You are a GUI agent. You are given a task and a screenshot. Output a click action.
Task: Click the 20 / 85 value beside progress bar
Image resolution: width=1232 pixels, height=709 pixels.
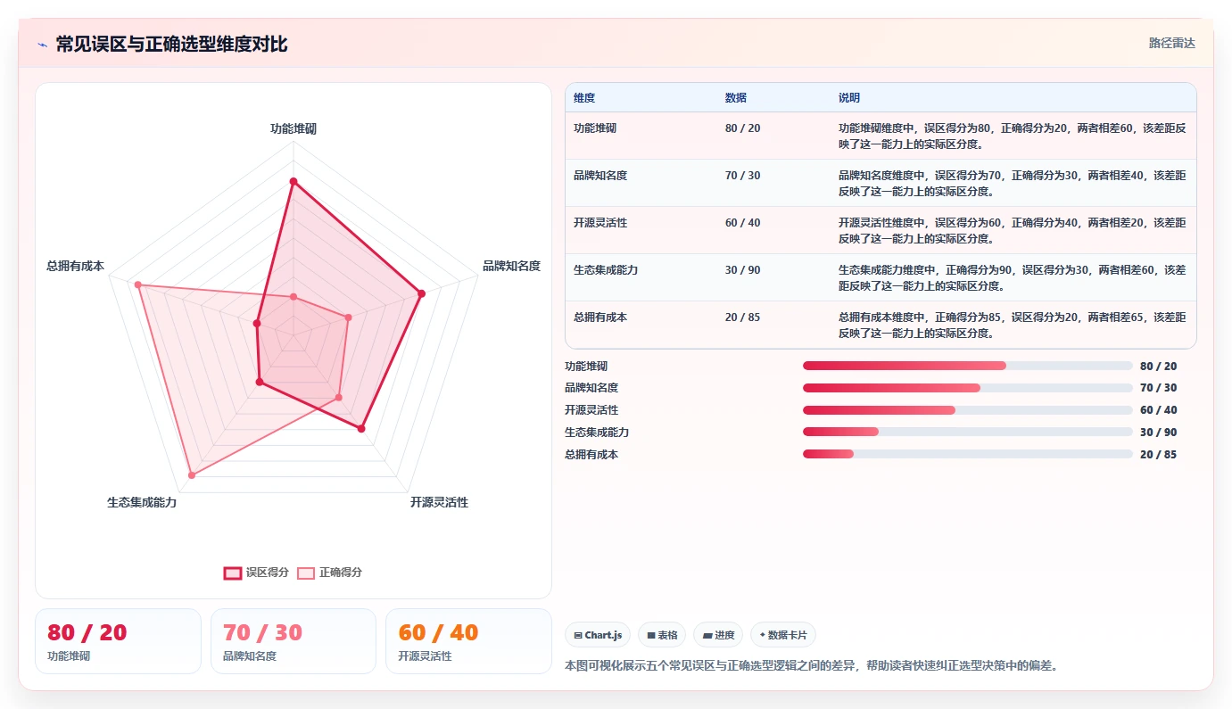click(1159, 454)
